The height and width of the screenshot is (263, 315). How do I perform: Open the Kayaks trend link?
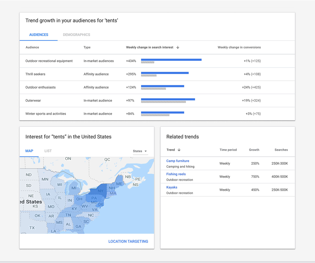pyautogui.click(x=172, y=187)
